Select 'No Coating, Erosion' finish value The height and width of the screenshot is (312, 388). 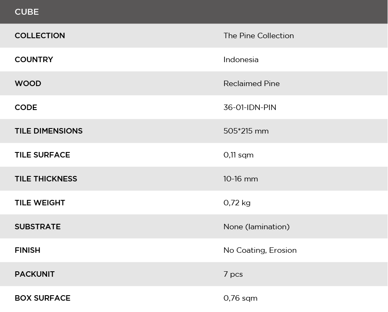(x=260, y=250)
